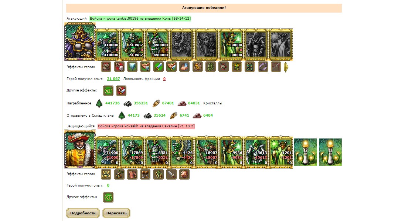The width and height of the screenshot is (405, 221).
Task: Click the Переслать button
Action: click(x=116, y=213)
